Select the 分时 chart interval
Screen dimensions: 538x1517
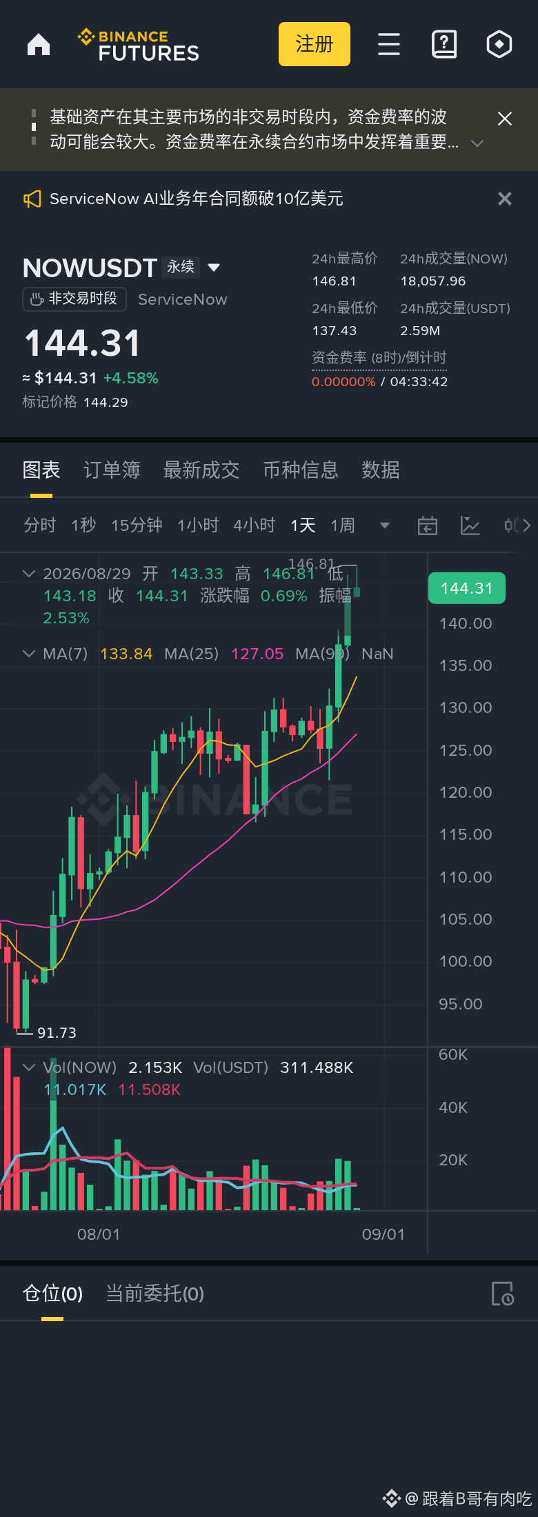[40, 525]
